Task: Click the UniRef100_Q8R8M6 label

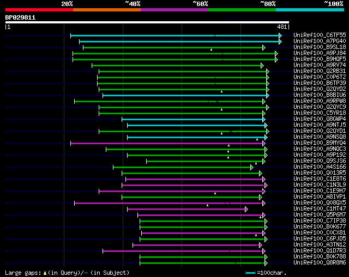Action: click(x=320, y=263)
